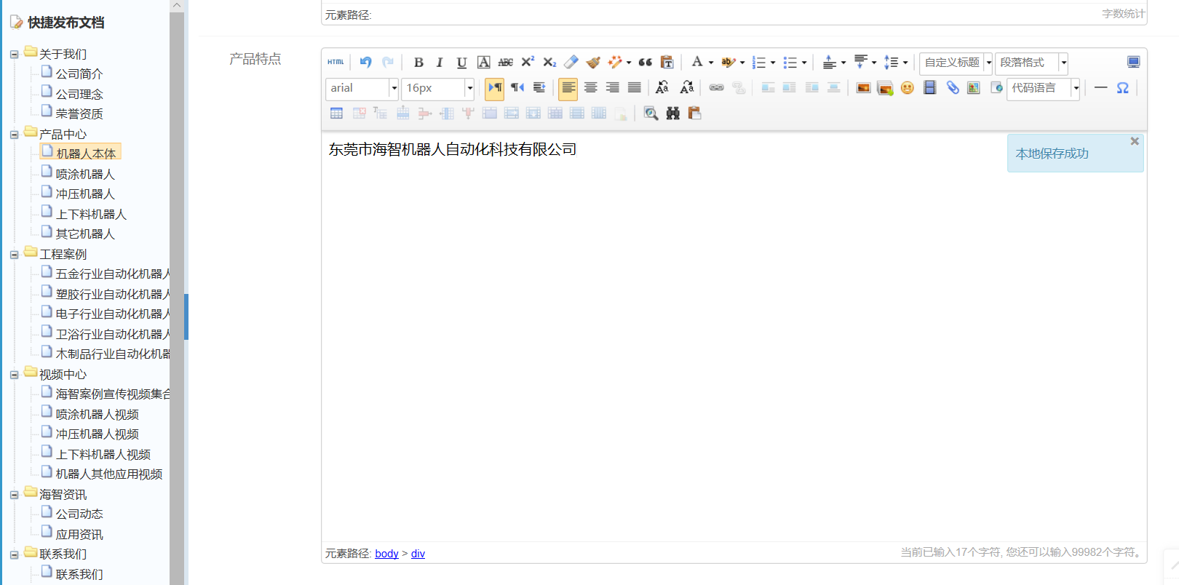Open 荣誉资质 document

(79, 114)
